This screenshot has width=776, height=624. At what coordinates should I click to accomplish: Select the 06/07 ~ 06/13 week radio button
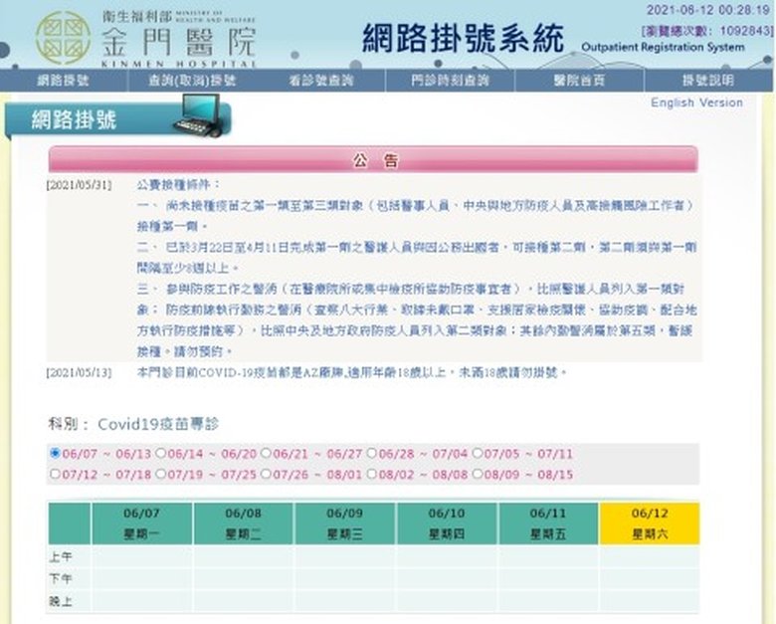pyautogui.click(x=56, y=454)
